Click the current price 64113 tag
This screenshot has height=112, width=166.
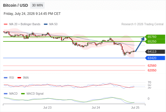click(x=155, y=52)
